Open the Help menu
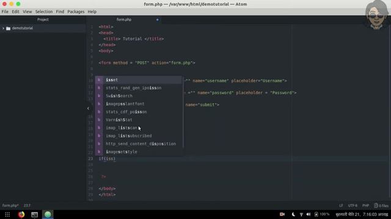Image resolution: width=391 pixels, height=219 pixels. tap(92, 12)
